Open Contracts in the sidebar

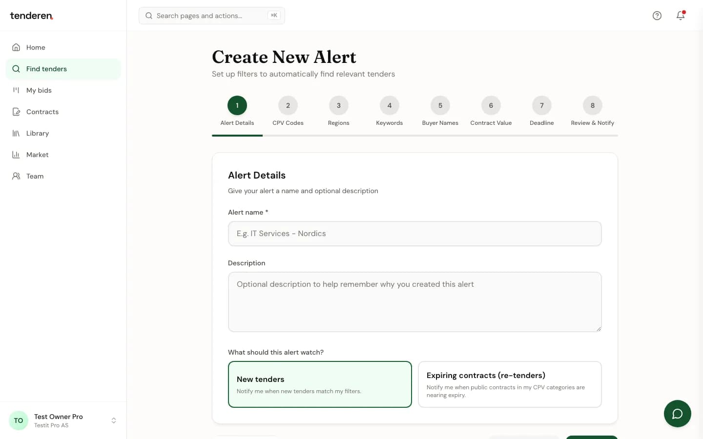(63, 112)
